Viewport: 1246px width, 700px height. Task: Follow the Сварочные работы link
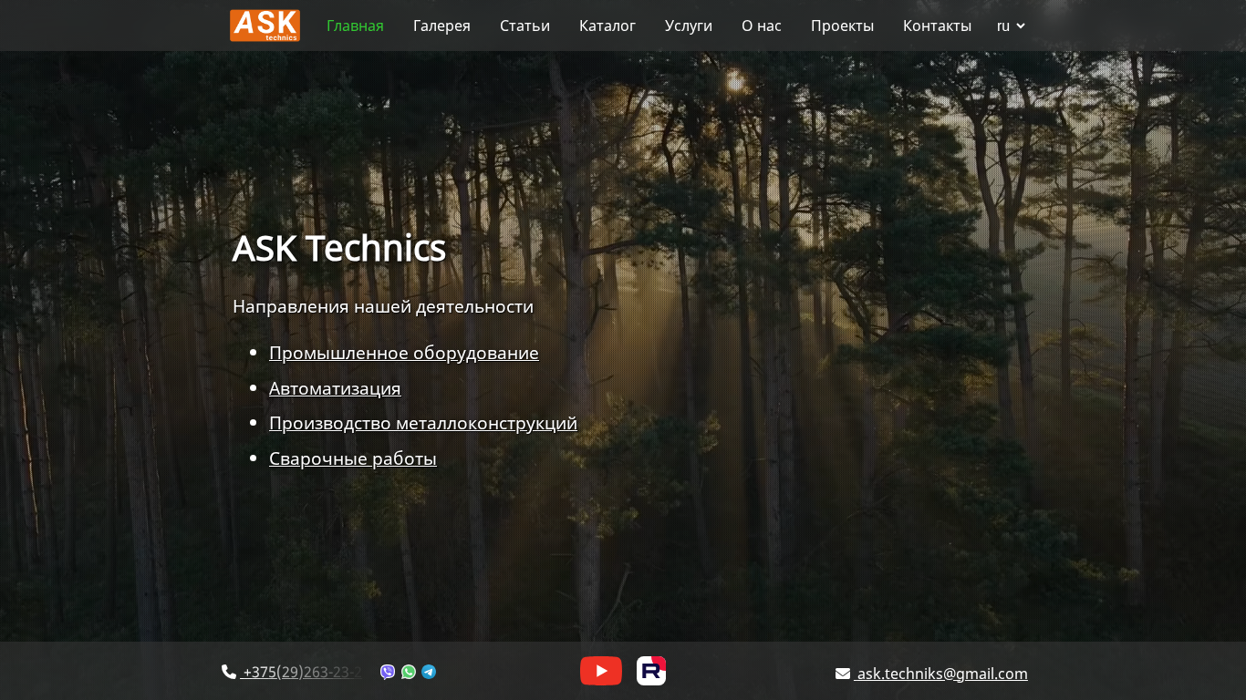coord(353,458)
